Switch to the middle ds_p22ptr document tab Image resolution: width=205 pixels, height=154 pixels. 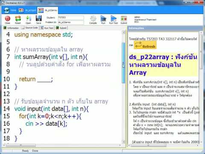[27, 10]
